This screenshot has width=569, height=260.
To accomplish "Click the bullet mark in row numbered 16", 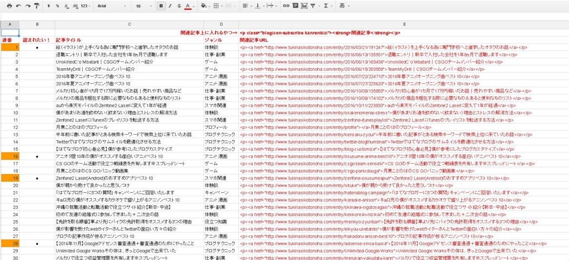I will point(37,156).
